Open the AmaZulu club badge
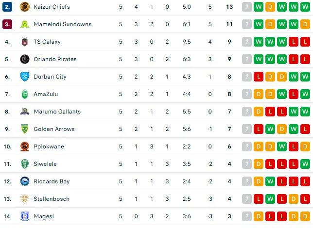The height and width of the screenshot is (228, 313). pyautogui.click(x=25, y=94)
